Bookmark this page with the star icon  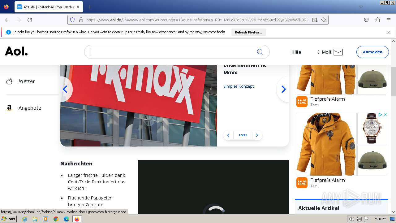pyautogui.click(x=324, y=20)
